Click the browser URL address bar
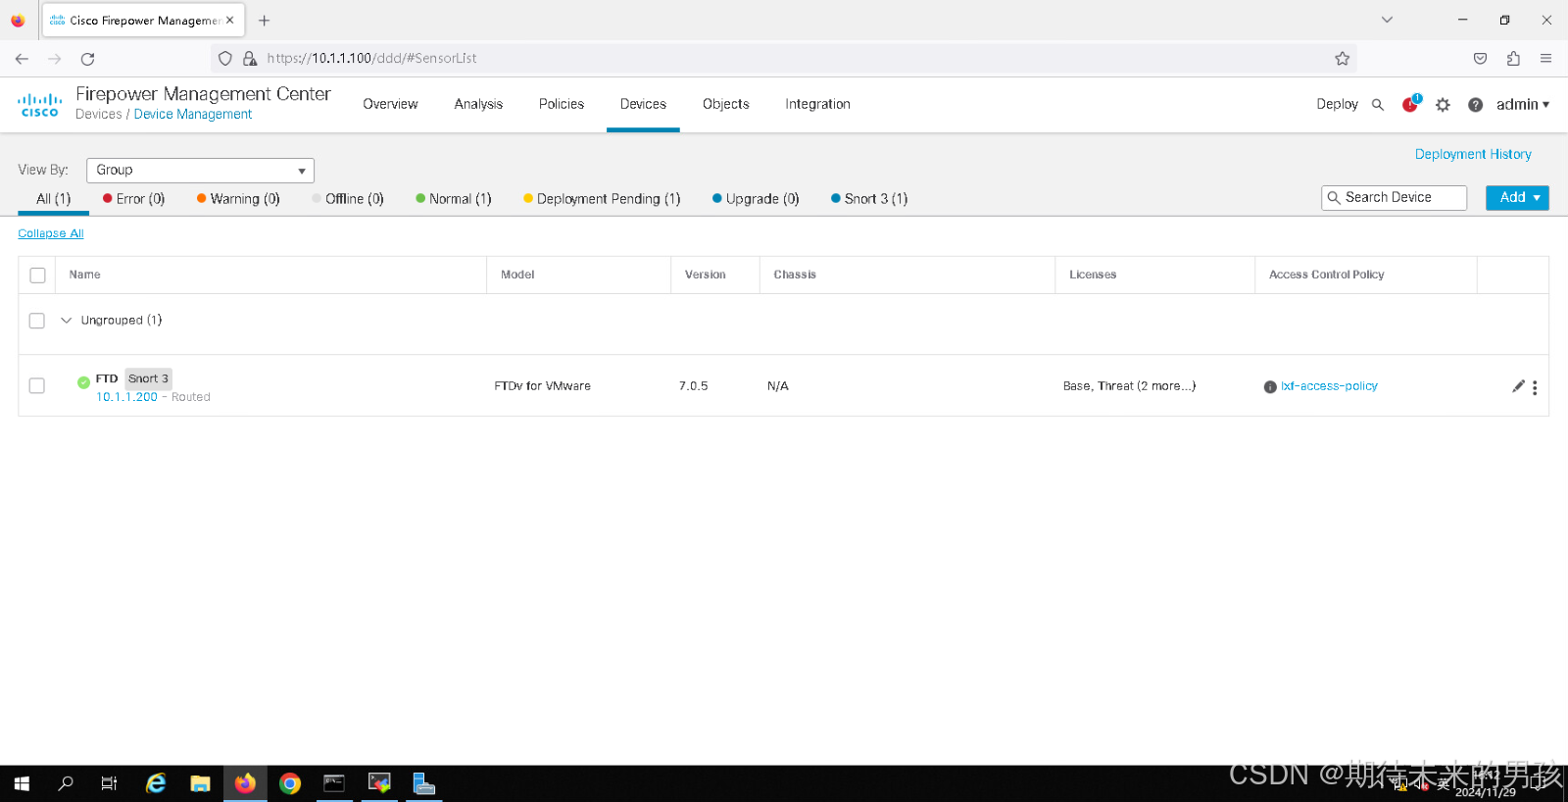The height and width of the screenshot is (802, 1568). tap(784, 59)
